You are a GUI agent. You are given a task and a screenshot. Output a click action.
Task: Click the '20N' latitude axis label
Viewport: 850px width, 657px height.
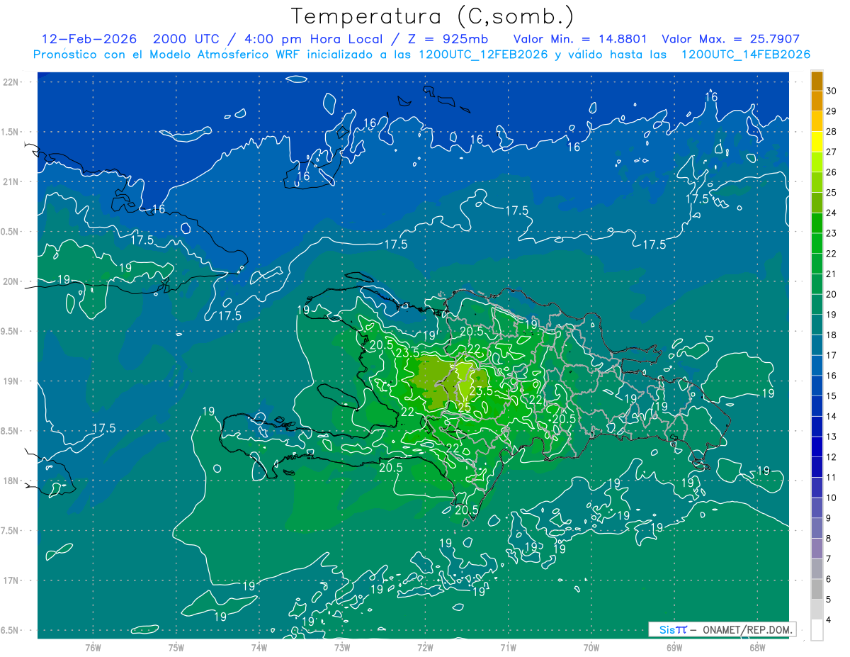[11, 282]
